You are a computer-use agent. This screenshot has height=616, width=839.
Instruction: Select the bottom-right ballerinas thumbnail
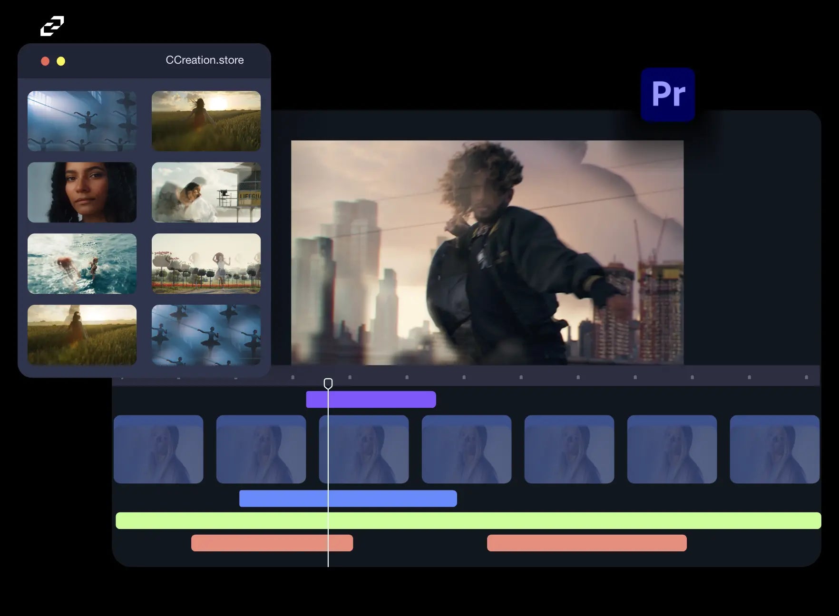(206, 335)
